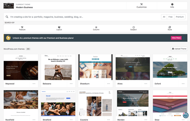Click the View Plans button

tap(176, 38)
